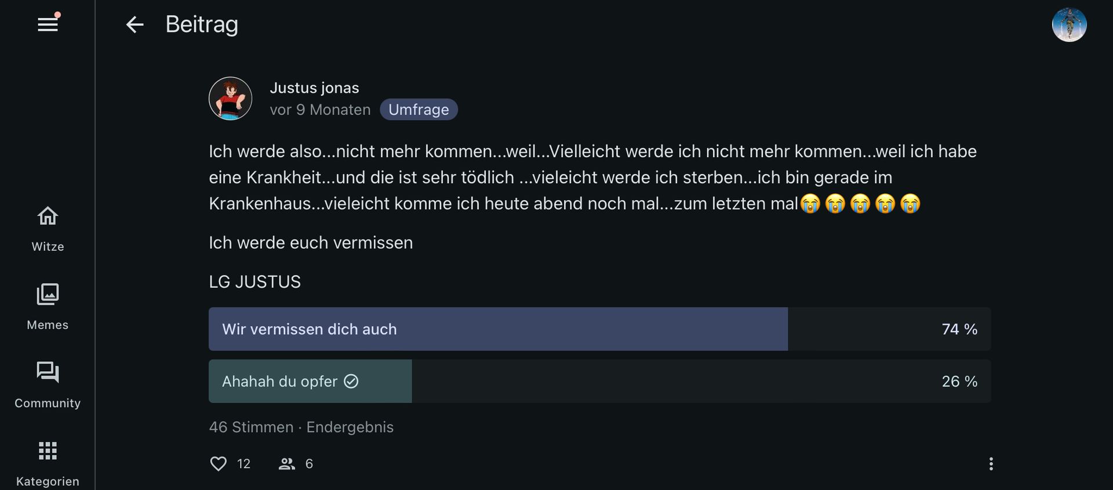Viewport: 1113px width, 490px height.
Task: Open Justus jonas's profile picture
Action: pyautogui.click(x=230, y=99)
